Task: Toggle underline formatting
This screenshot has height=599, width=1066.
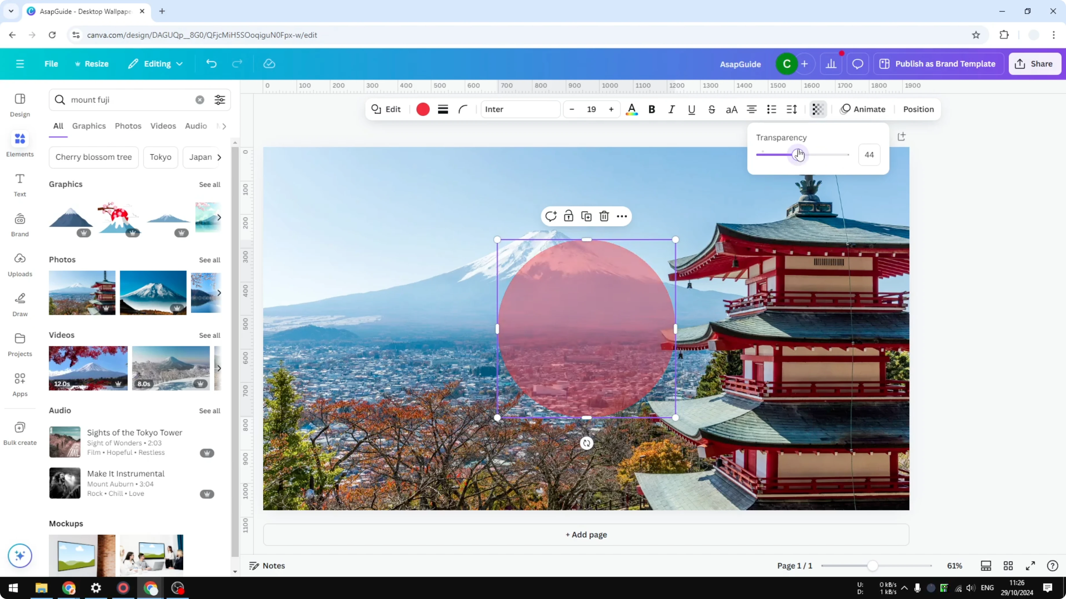Action: click(691, 109)
